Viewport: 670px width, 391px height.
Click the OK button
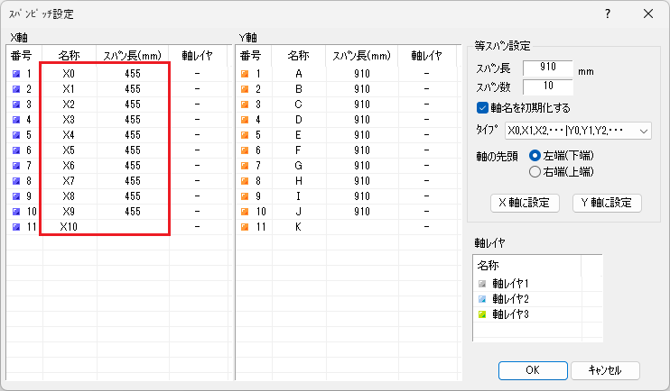coord(532,370)
